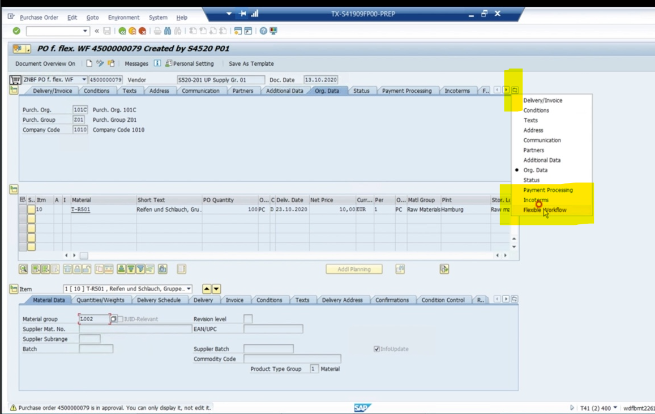Click the Messages button
655x414 pixels.
point(136,63)
